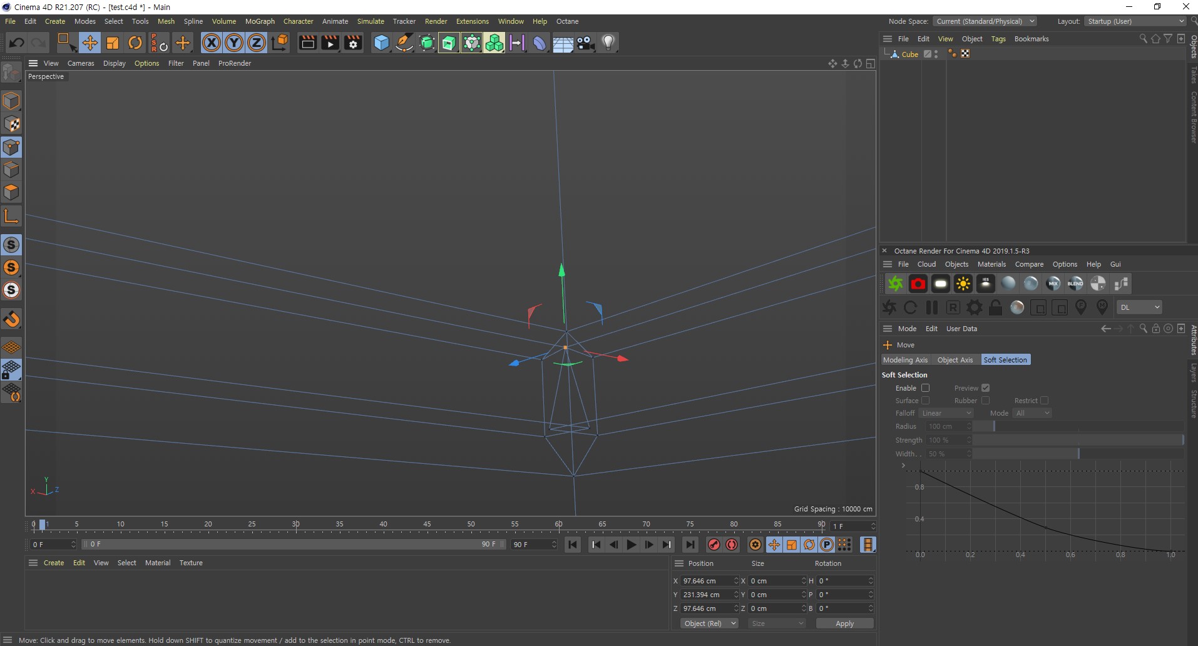
Task: Toggle the Surface checkbox
Action: [925, 401]
